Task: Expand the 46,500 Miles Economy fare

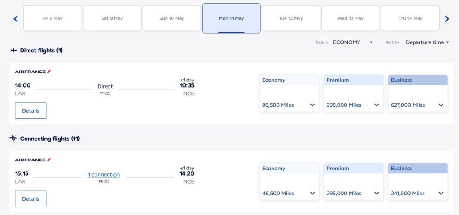Action: [289, 194]
